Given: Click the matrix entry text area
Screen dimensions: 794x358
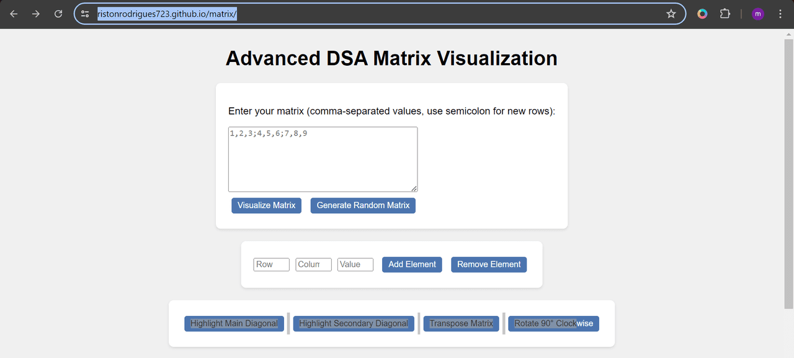Looking at the screenshot, I should point(323,159).
